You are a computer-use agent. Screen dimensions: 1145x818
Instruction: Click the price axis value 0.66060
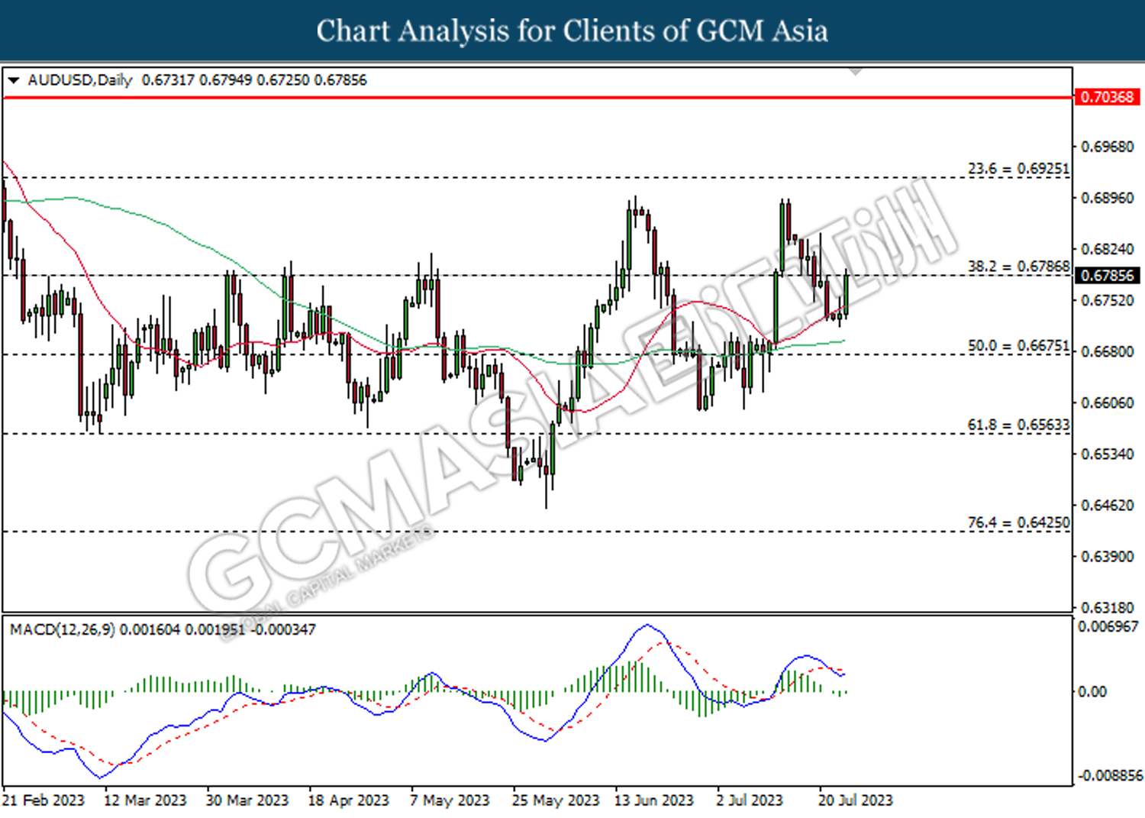[1108, 403]
